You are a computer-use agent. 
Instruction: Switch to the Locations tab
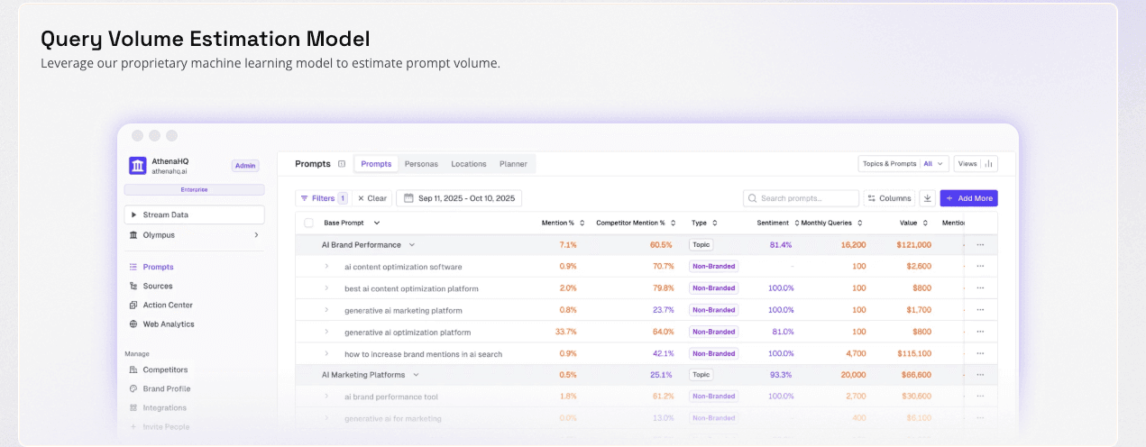tap(469, 164)
